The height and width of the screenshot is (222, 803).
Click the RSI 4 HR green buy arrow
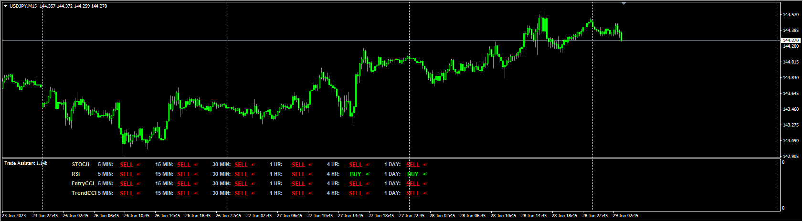coord(368,174)
